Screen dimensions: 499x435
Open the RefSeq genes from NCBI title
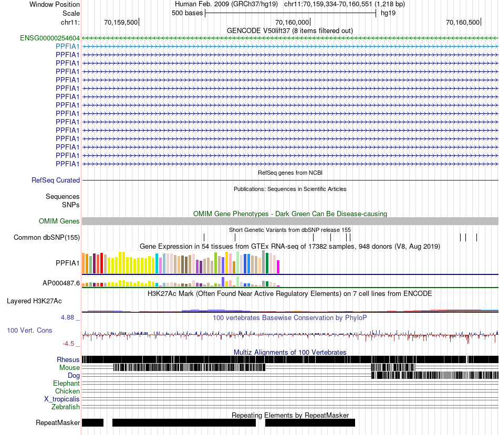pyautogui.click(x=290, y=173)
